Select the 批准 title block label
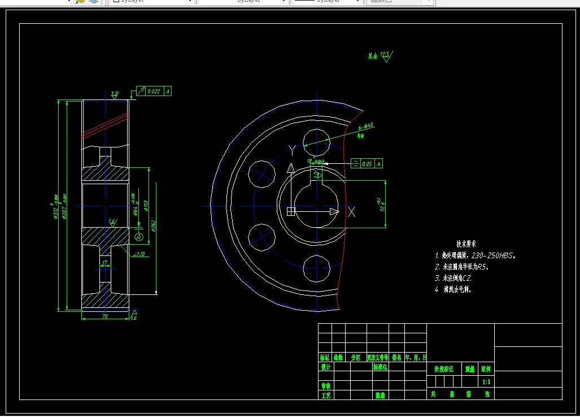Viewport: 580px width, 417px height. pos(380,396)
